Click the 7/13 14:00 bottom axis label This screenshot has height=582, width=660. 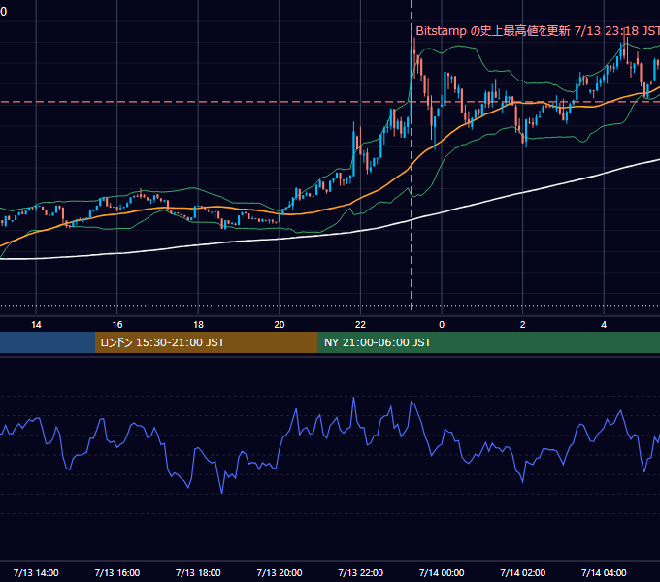[36, 572]
